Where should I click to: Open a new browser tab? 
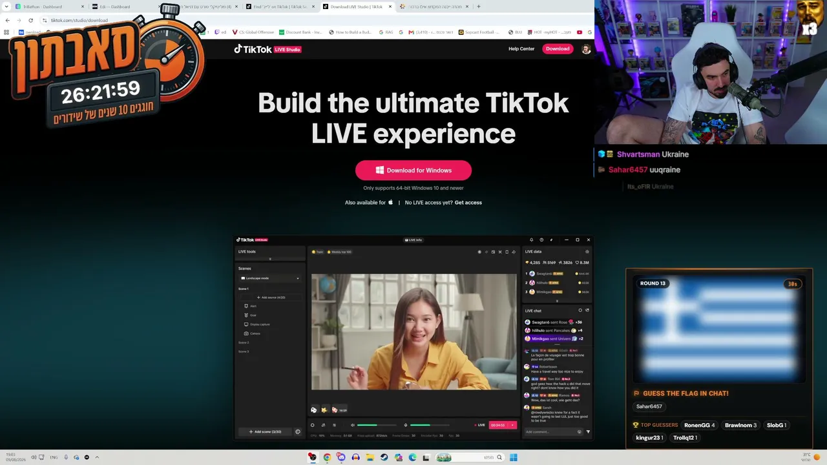478,6
